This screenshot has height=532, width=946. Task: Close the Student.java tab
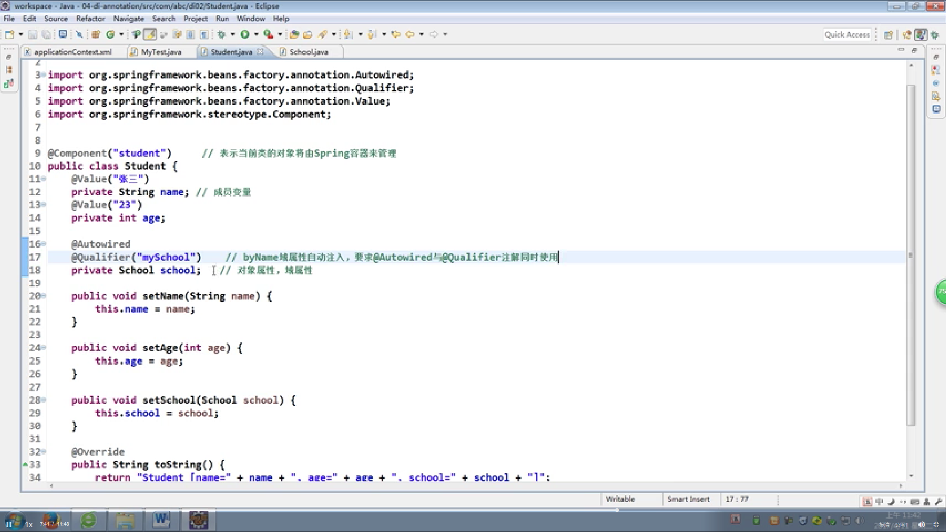(261, 51)
